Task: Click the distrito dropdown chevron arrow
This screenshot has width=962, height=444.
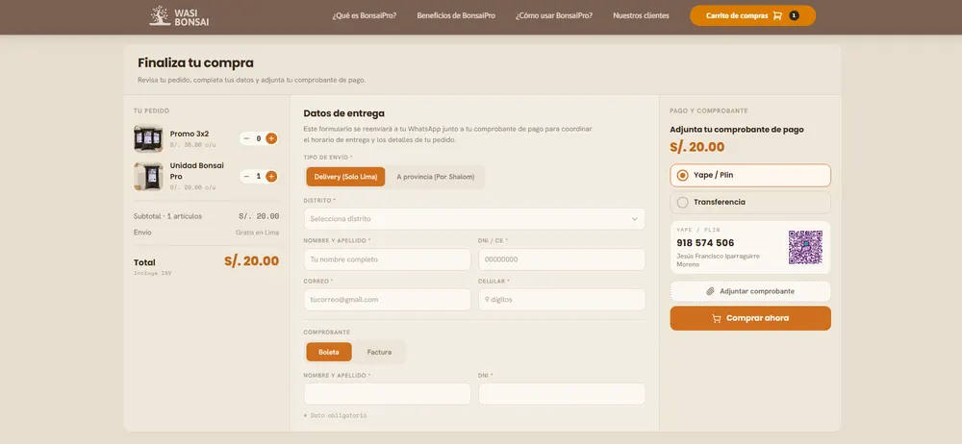Action: click(x=634, y=219)
